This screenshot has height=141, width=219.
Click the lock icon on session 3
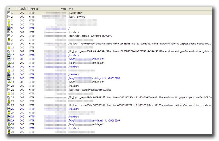(x=9, y=21)
